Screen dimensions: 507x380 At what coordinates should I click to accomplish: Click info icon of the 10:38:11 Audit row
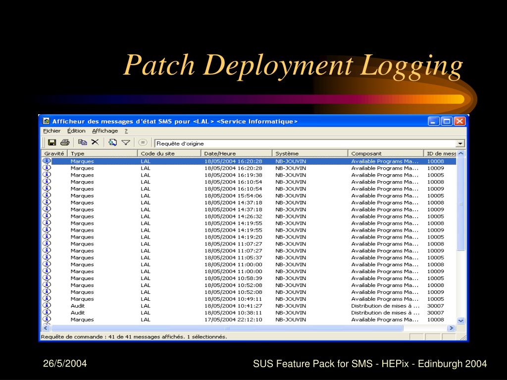pyautogui.click(x=47, y=313)
